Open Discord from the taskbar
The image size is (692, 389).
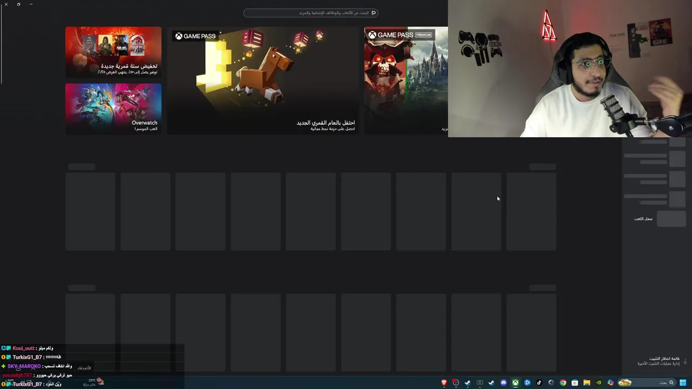(503, 383)
